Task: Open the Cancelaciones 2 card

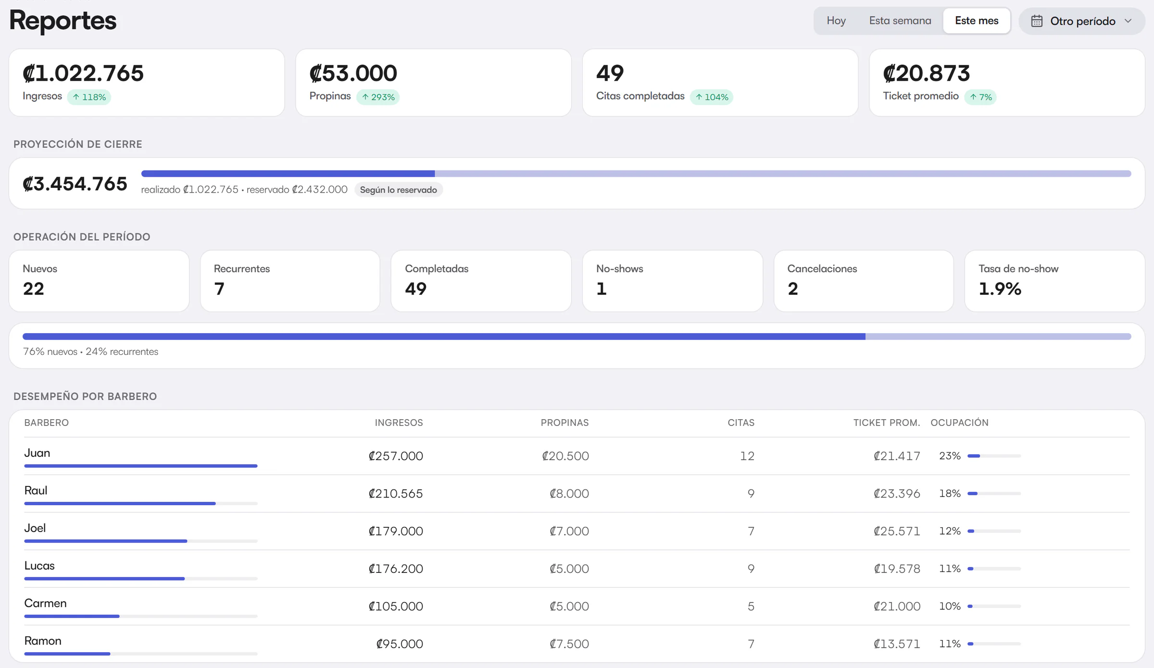Action: pyautogui.click(x=864, y=281)
